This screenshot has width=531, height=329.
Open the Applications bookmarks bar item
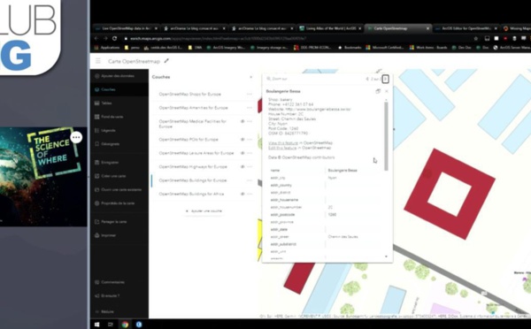point(107,48)
